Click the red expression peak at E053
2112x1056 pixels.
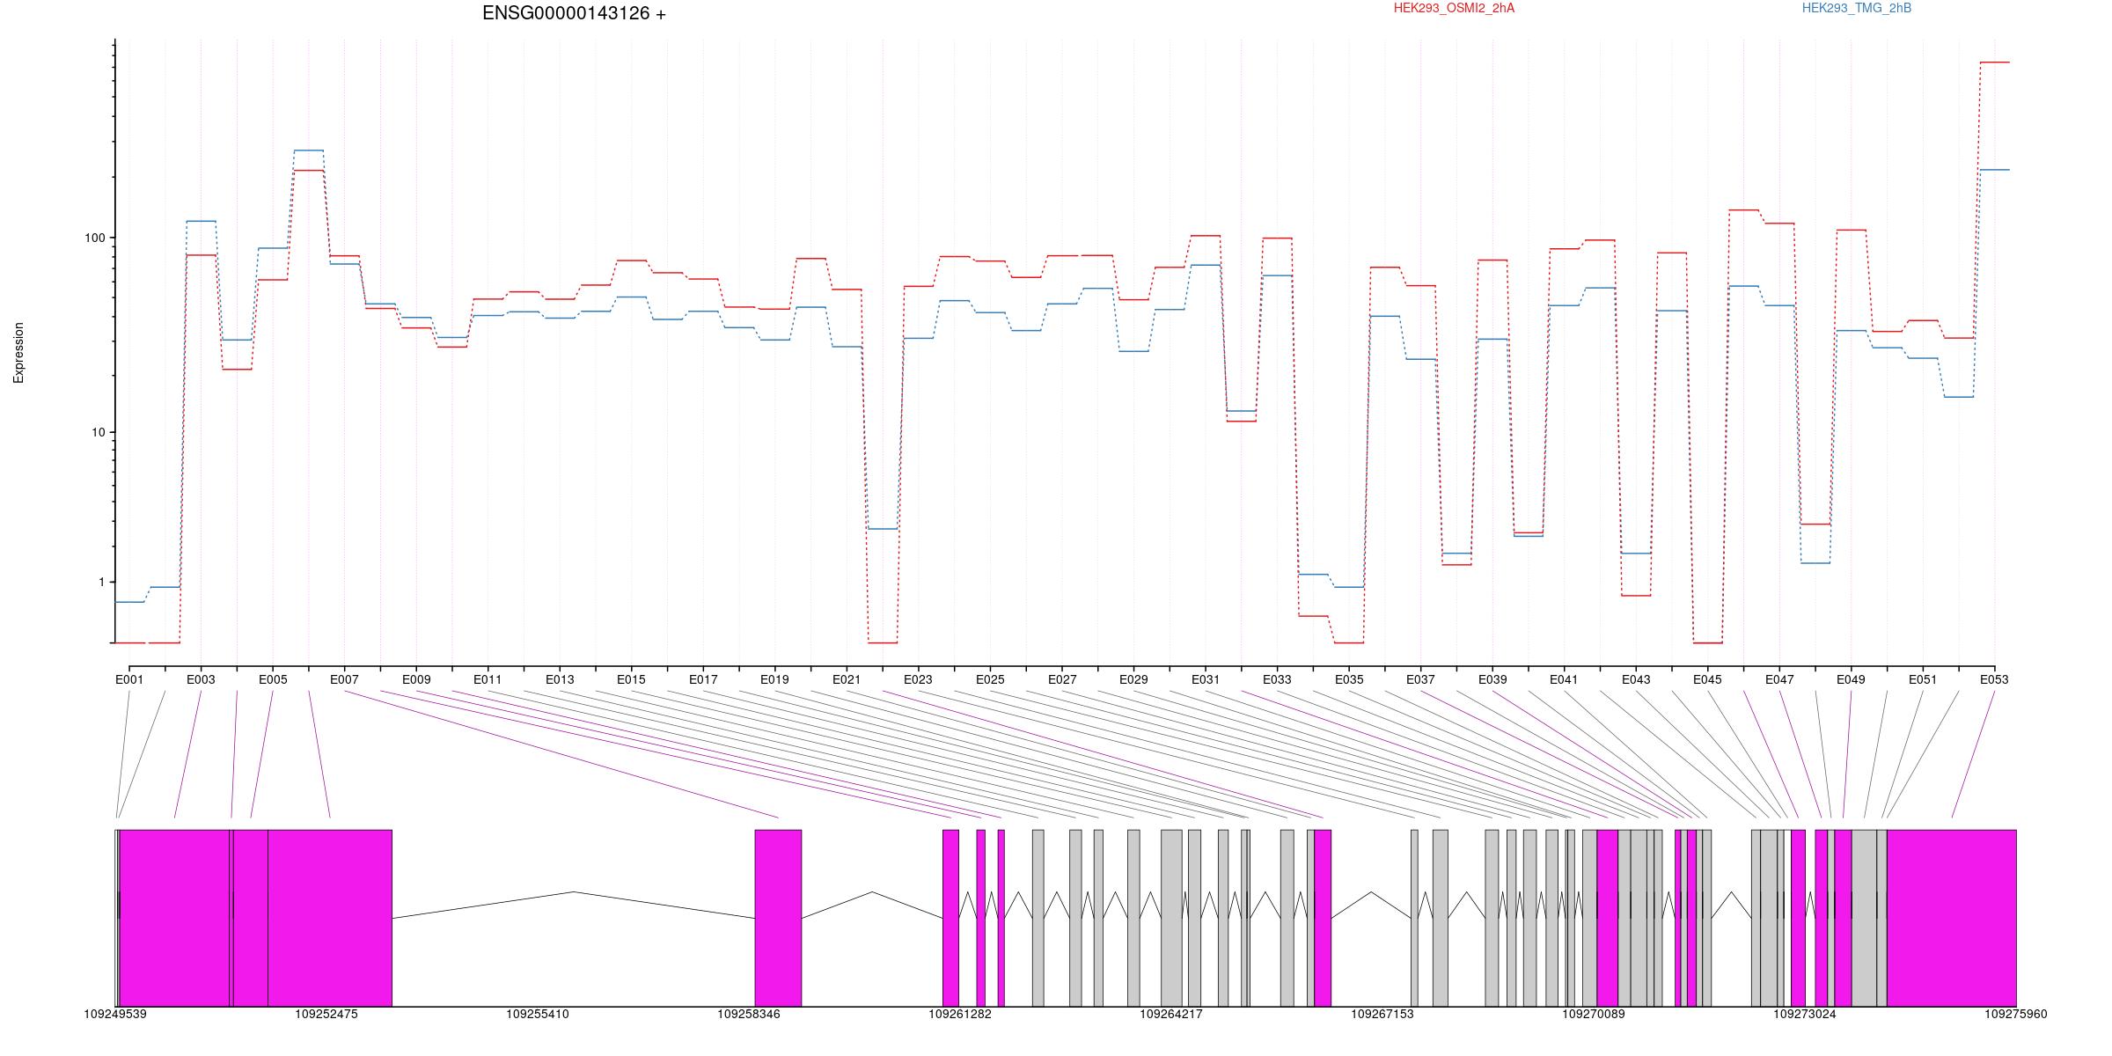coord(1994,62)
